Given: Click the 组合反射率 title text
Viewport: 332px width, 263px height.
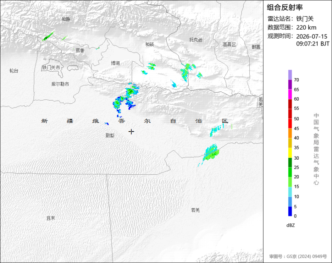Looking at the screenshot, I should click(285, 7).
